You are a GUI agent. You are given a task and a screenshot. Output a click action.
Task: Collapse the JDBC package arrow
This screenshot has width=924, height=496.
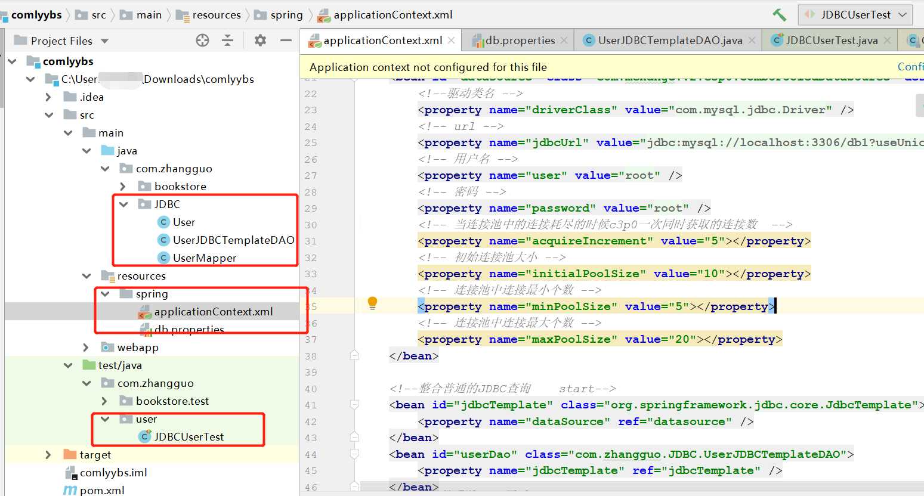tap(123, 204)
